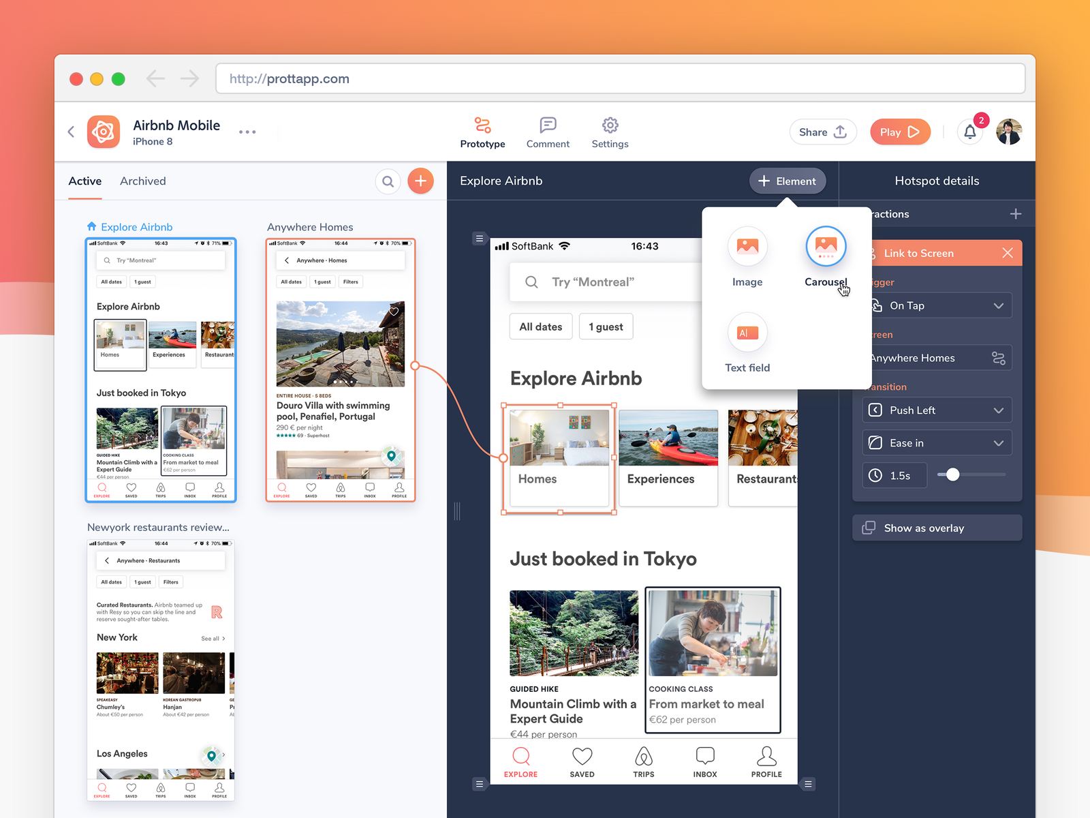This screenshot has width=1090, height=818.
Task: Open the Comment panel
Action: (548, 132)
